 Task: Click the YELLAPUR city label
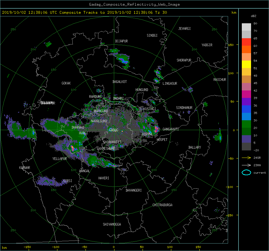point(59,159)
